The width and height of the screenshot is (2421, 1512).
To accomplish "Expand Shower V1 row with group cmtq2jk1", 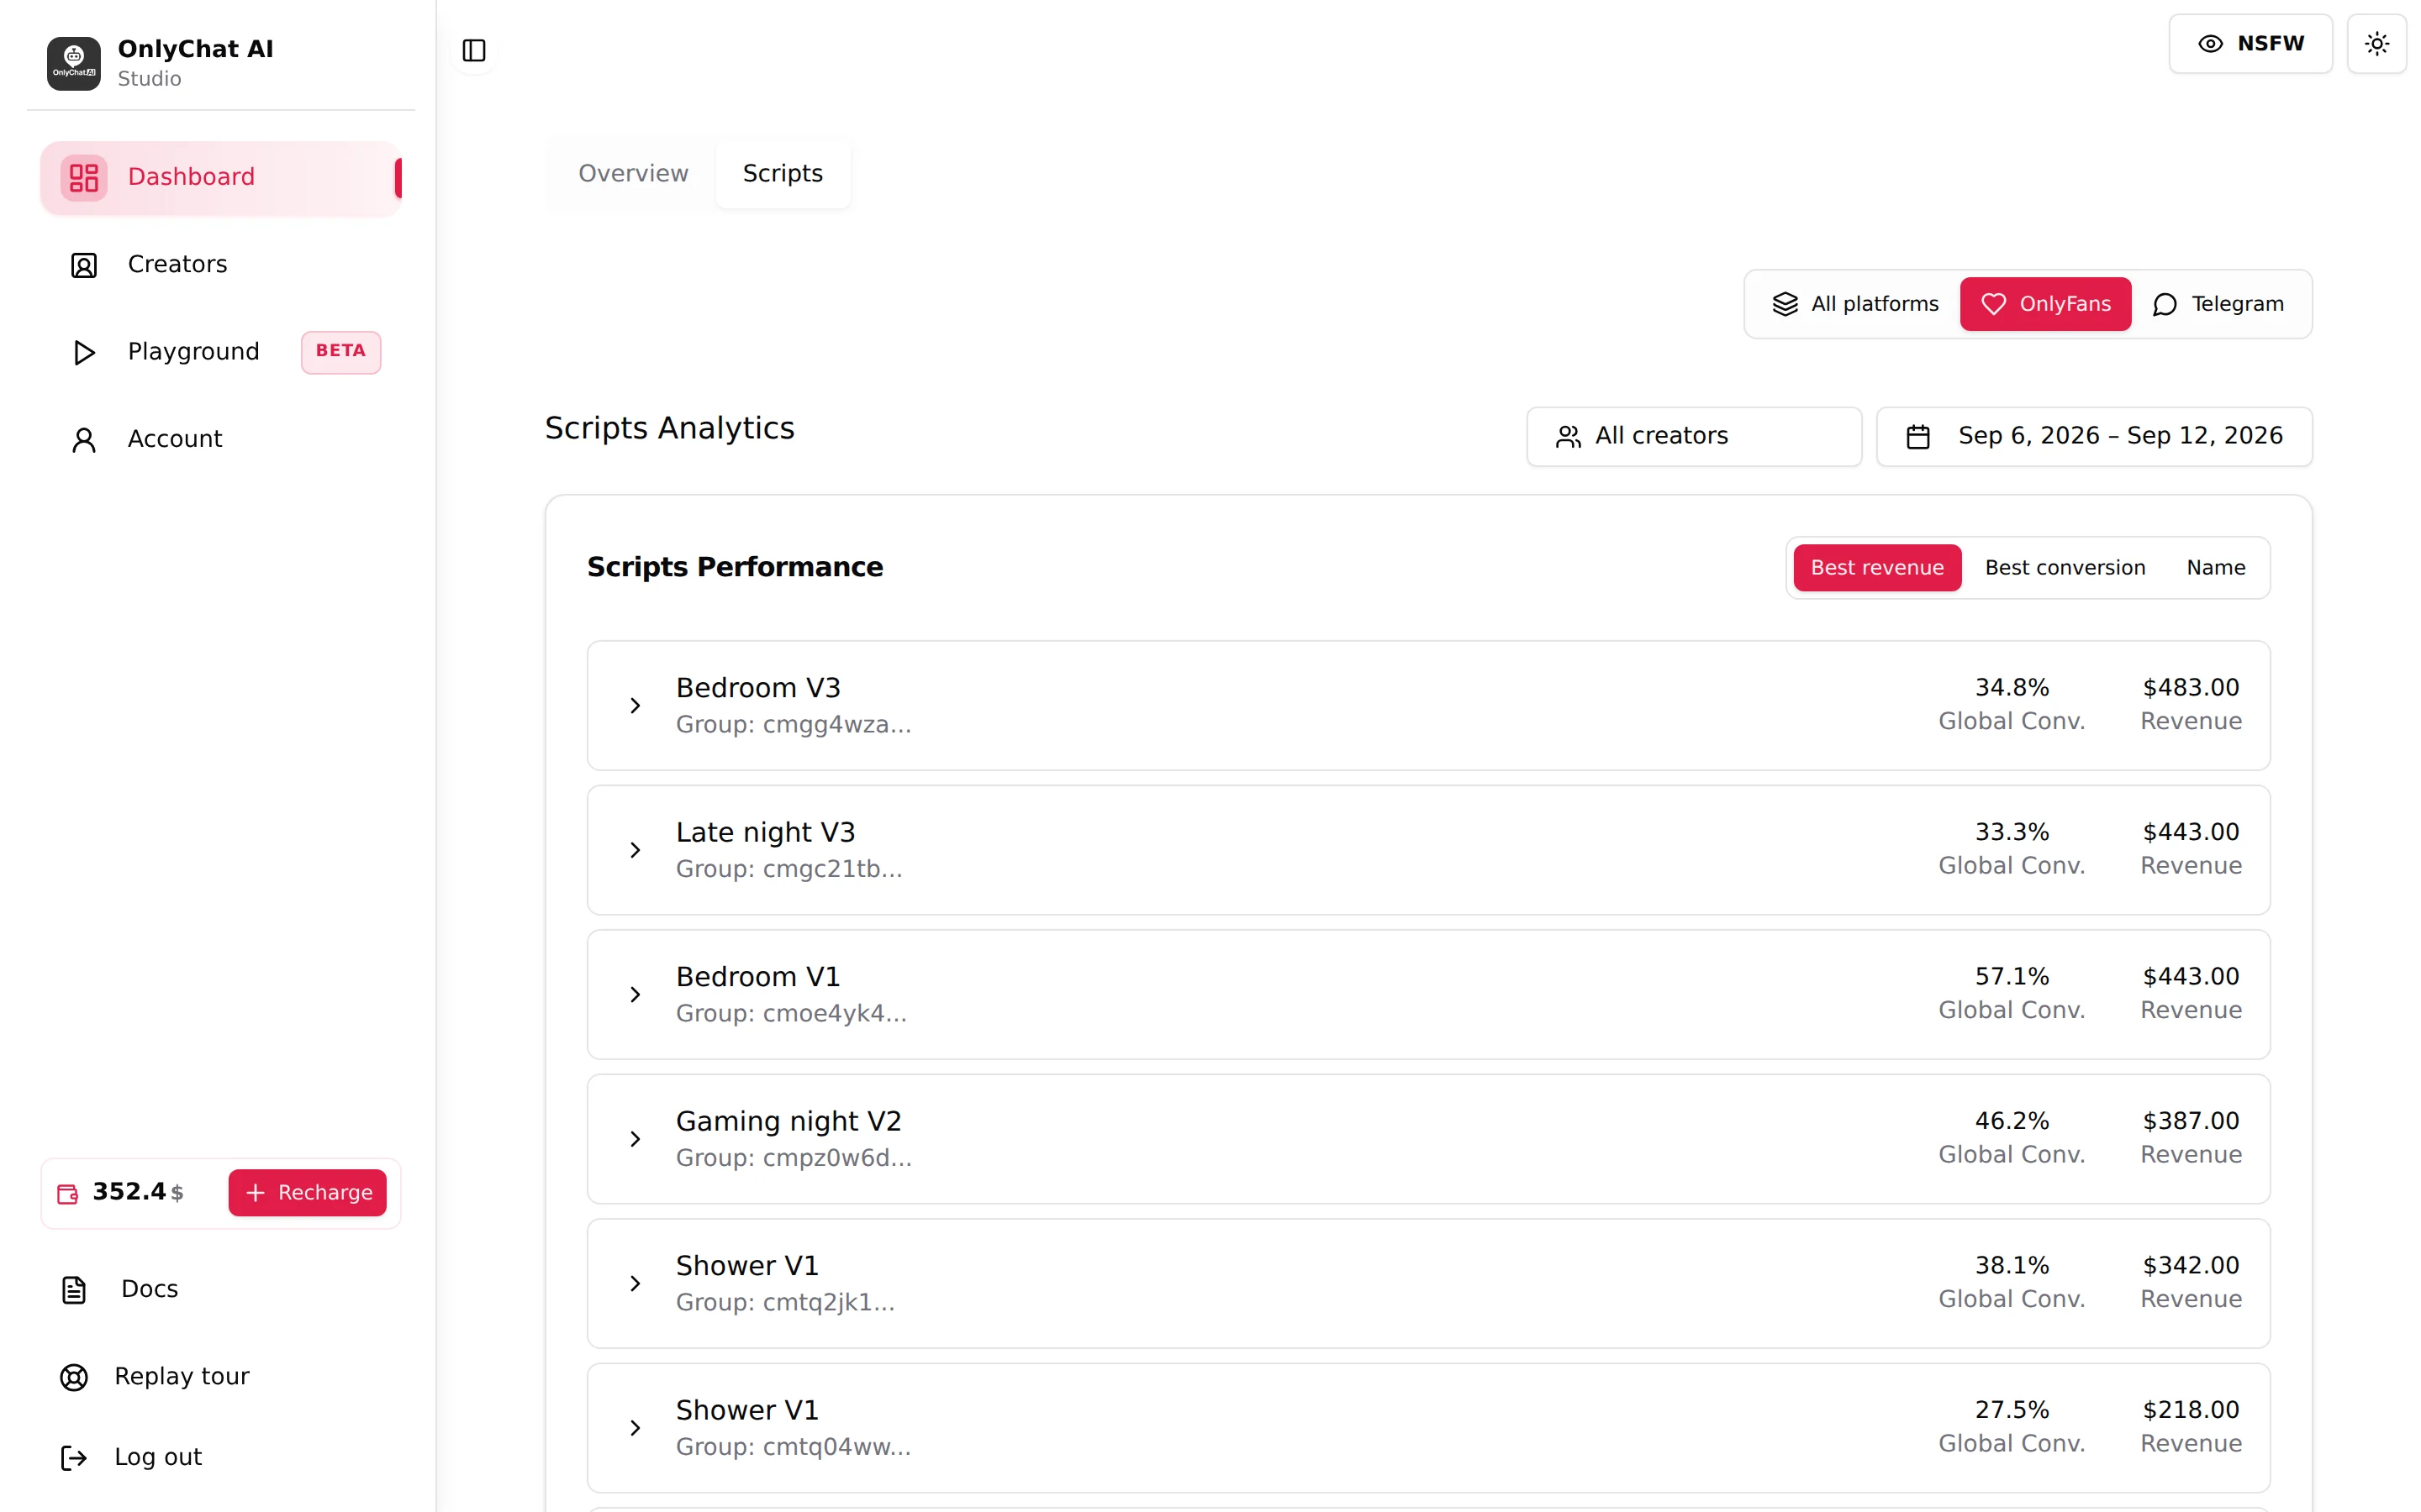I will [x=1427, y=1284].
